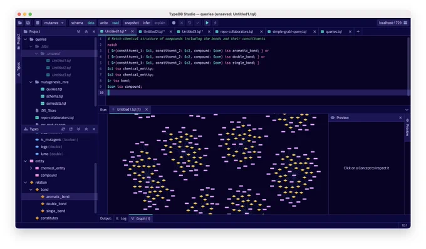Click the save file icon in toolbar
This screenshot has width=426, height=249.
click(x=28, y=23)
